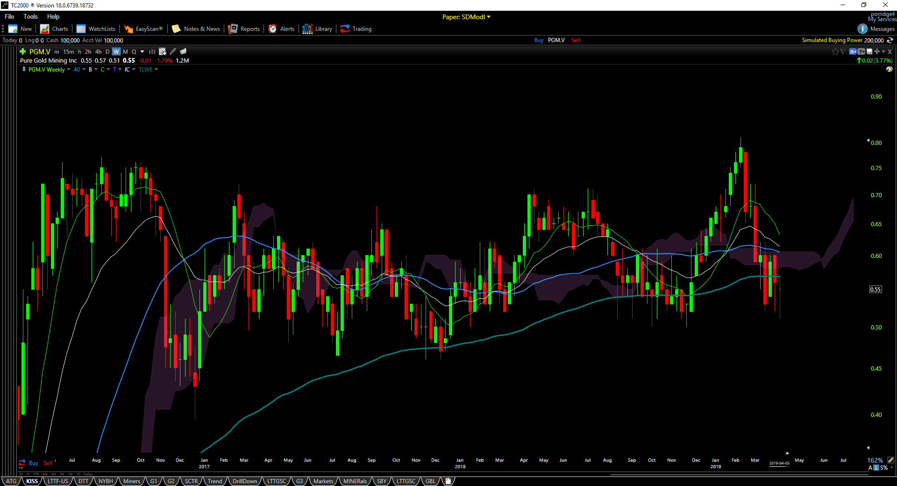Switch to the Miners layout tab
The image size is (897, 486).
(x=131, y=481)
